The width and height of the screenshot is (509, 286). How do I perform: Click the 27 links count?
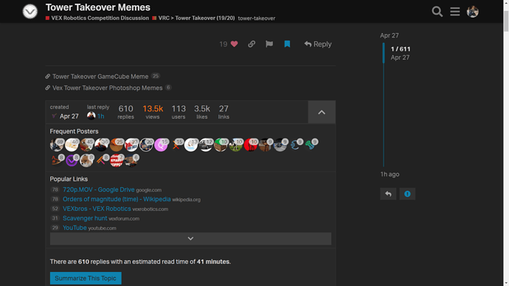click(224, 112)
